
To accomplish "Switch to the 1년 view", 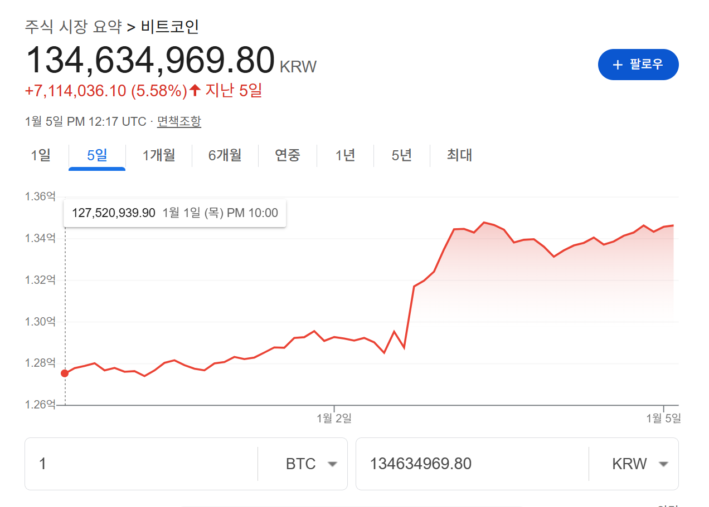I will click(x=344, y=156).
